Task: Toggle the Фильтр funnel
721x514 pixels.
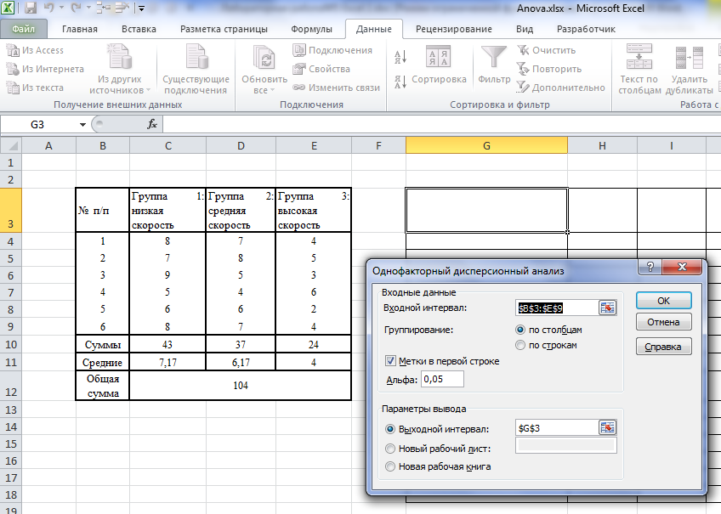Action: [494, 65]
